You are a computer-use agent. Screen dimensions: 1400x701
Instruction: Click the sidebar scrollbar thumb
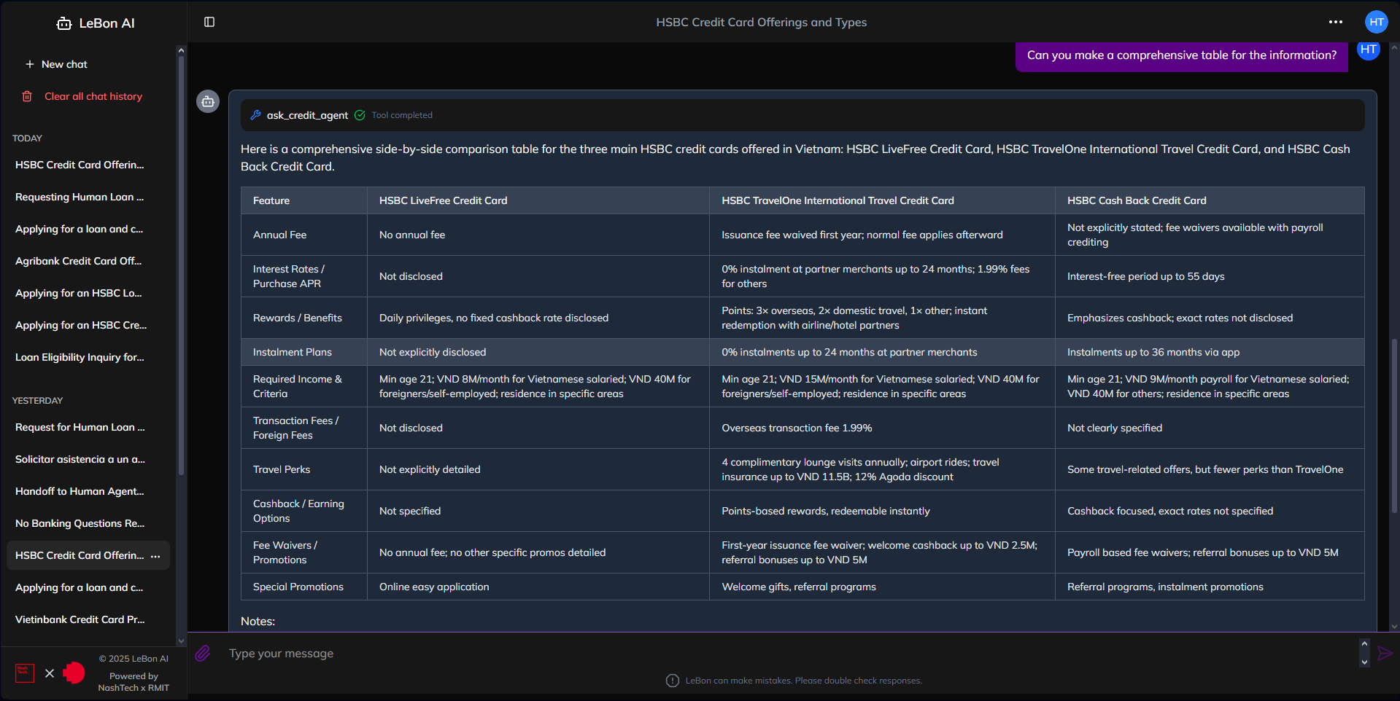[181, 266]
